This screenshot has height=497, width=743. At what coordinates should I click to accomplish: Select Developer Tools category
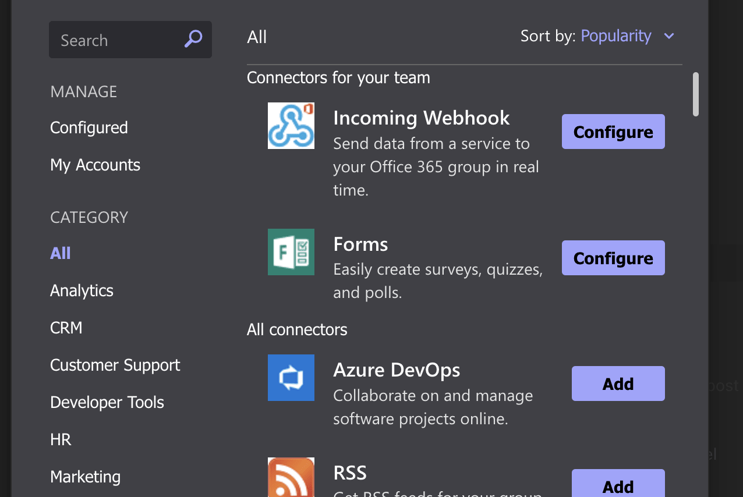[107, 402]
